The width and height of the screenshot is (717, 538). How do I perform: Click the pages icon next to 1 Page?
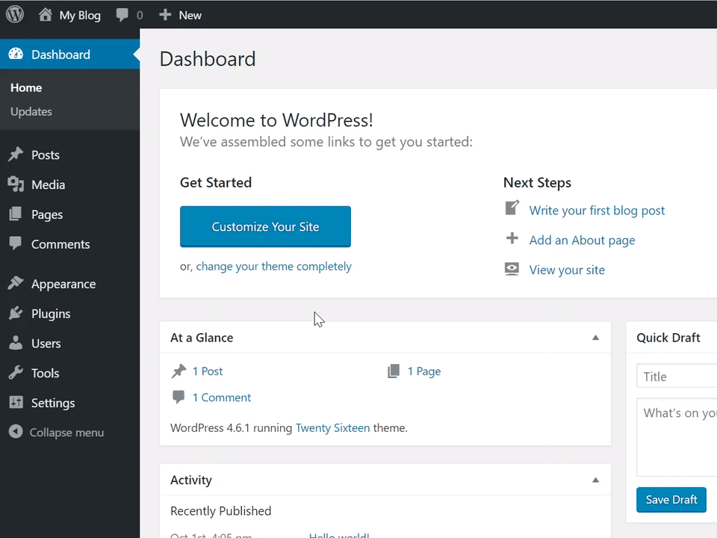(394, 371)
